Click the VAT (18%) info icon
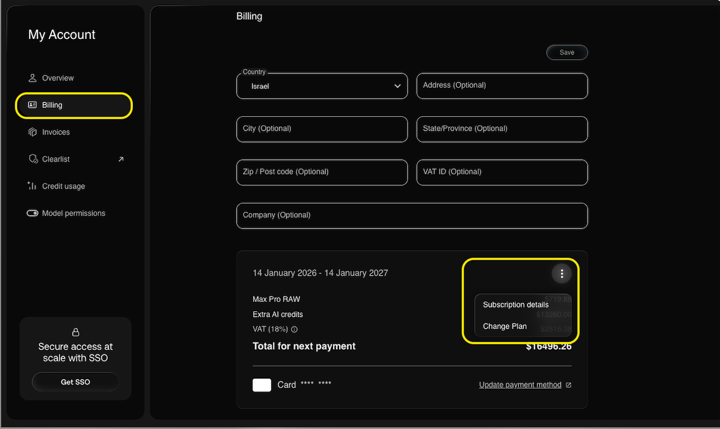This screenshot has height=429, width=720. coord(294,329)
